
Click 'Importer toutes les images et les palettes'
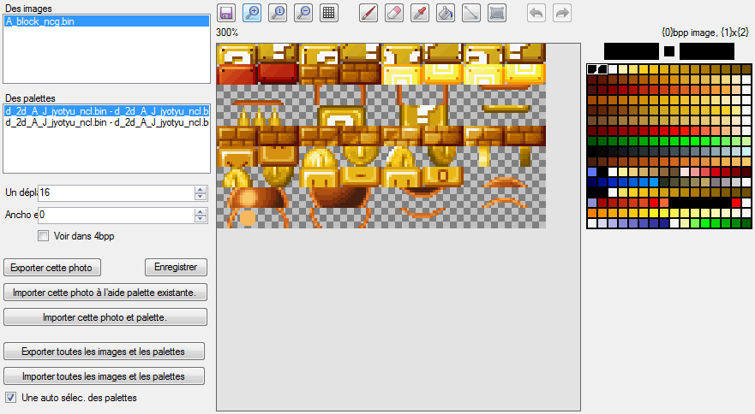[104, 376]
